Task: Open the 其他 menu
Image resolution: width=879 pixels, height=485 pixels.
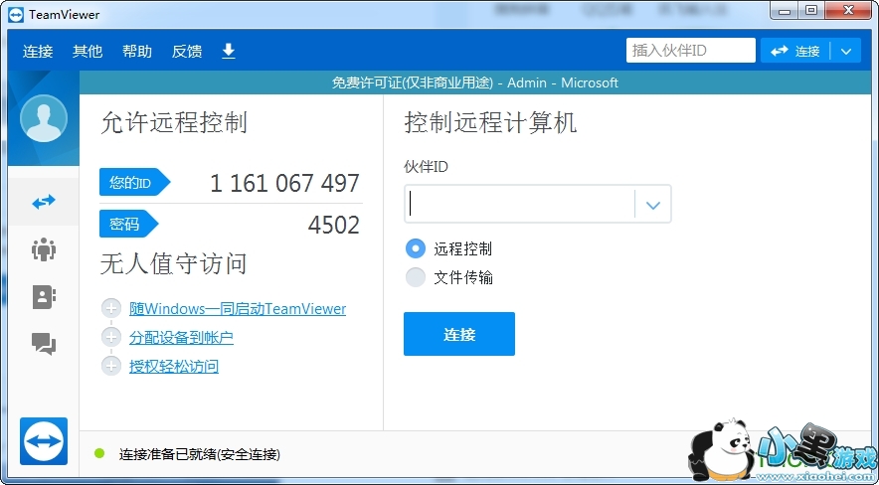Action: [88, 51]
